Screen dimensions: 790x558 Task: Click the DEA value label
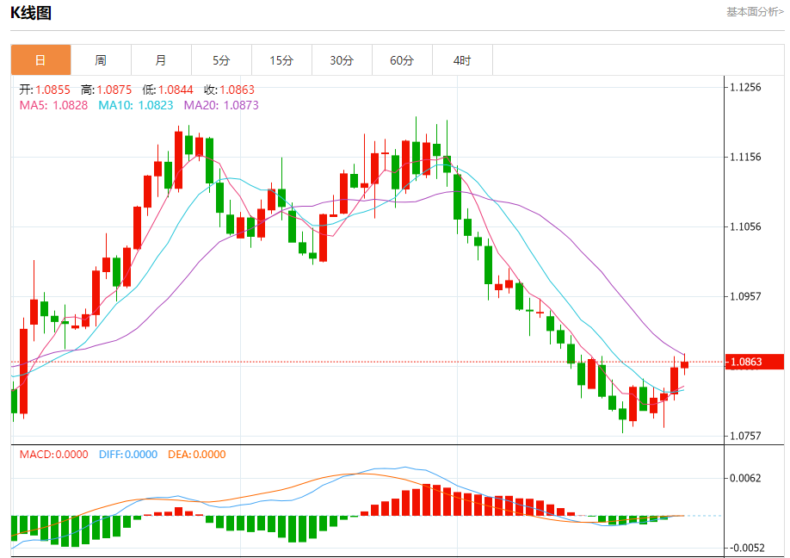coord(196,455)
